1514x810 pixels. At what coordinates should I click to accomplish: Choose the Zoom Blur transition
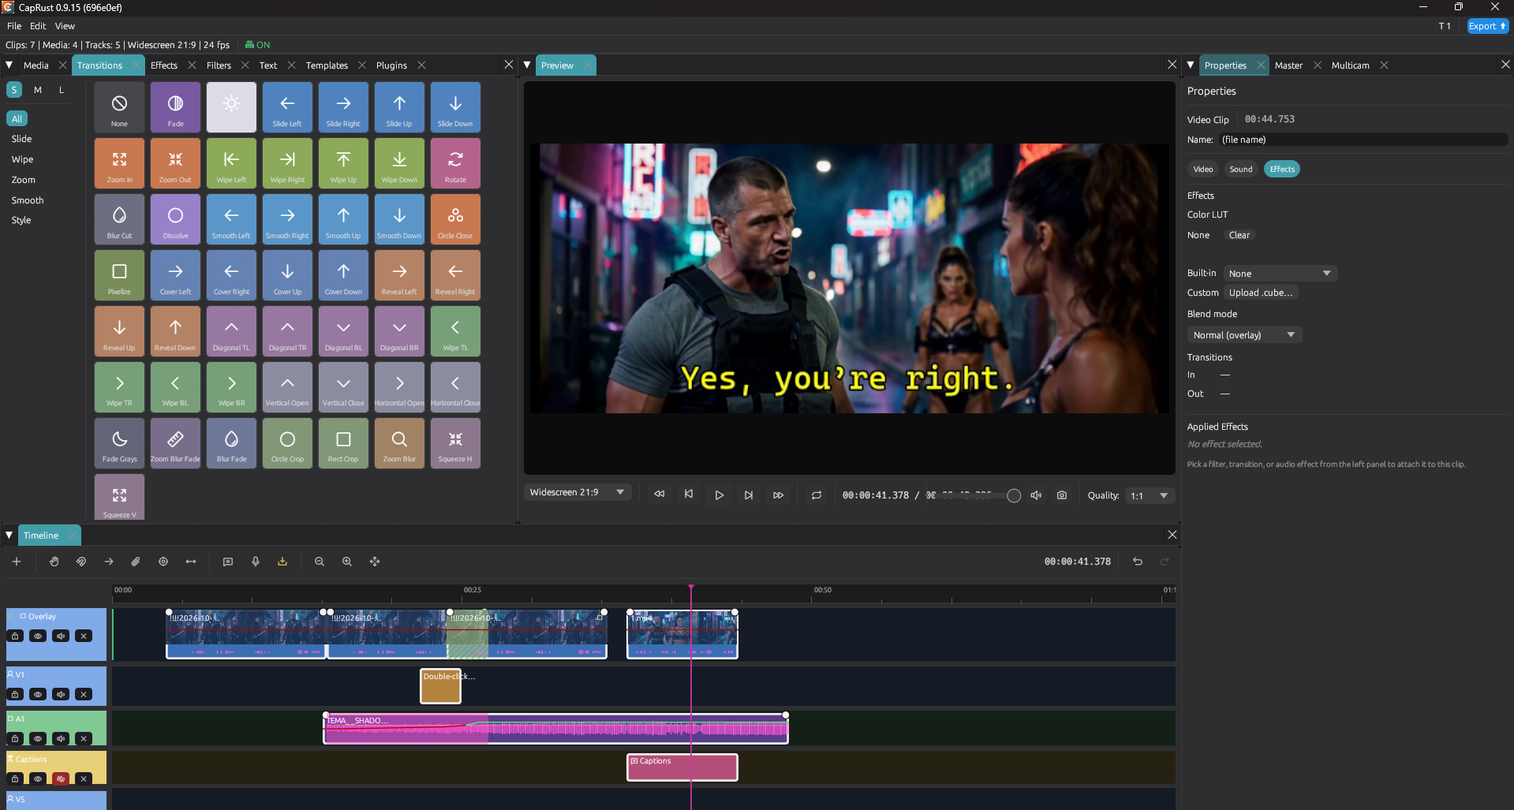[399, 442]
